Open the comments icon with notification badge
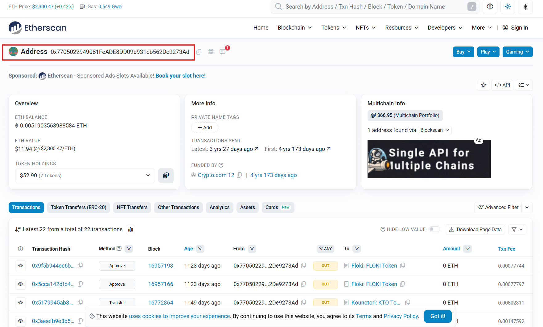Viewport: 543px width, 327px height. 223,52
